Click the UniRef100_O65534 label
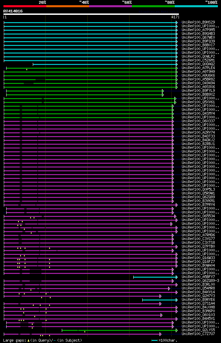This screenshot has height=343, width=221. (x=198, y=216)
